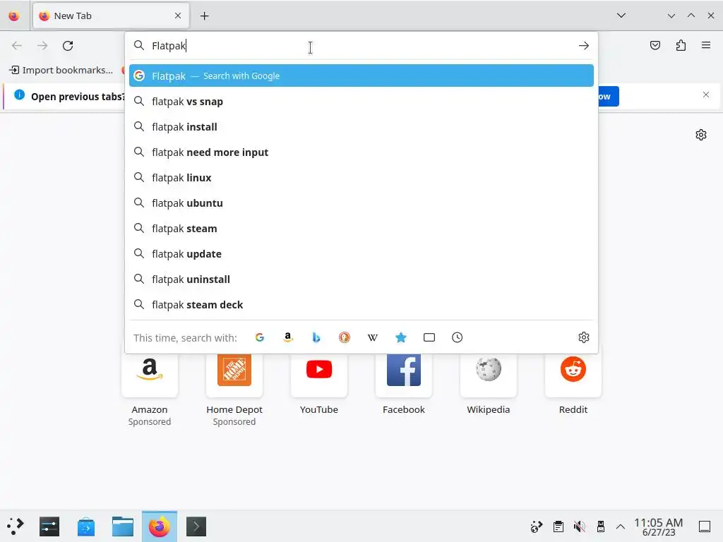
Task: Open Save to Pocket button
Action: coord(655,45)
